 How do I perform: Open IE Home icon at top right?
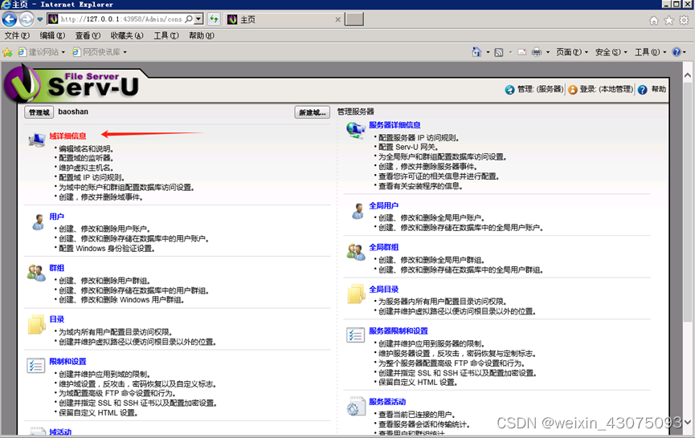click(x=654, y=20)
